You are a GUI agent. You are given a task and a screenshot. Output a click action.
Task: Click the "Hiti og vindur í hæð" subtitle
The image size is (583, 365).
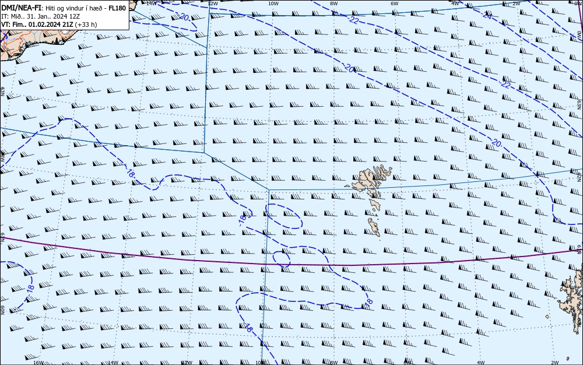[75, 8]
